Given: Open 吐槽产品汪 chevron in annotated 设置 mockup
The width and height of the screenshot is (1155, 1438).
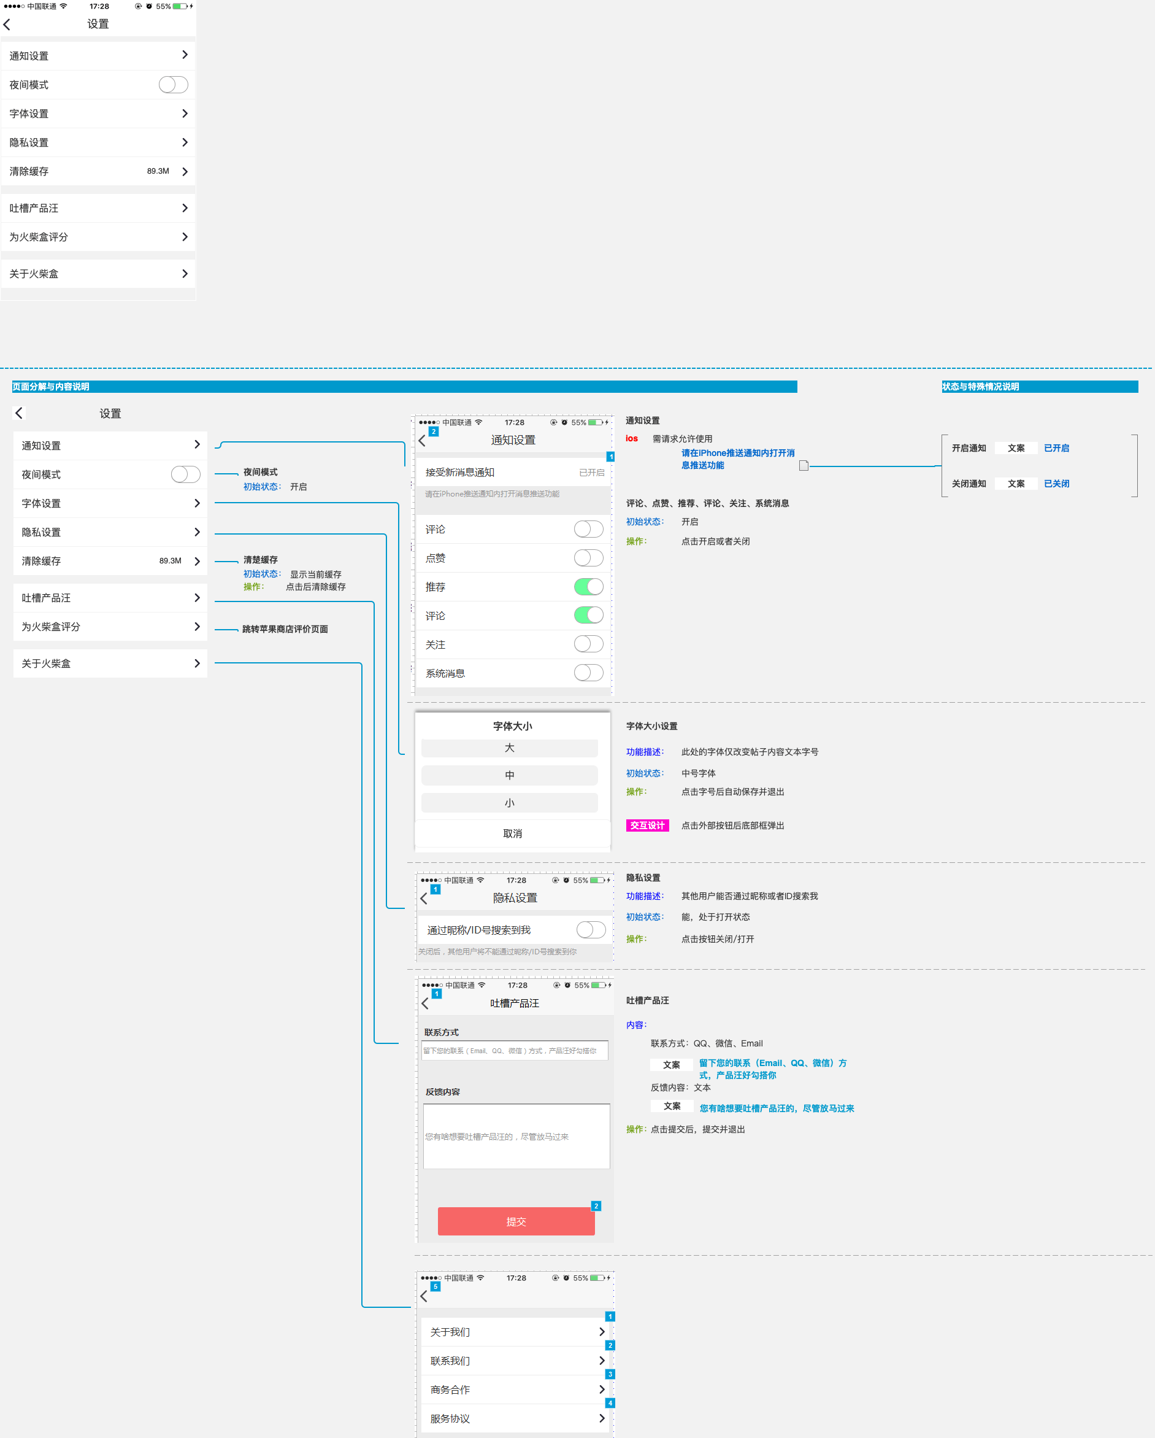Looking at the screenshot, I should tap(197, 598).
